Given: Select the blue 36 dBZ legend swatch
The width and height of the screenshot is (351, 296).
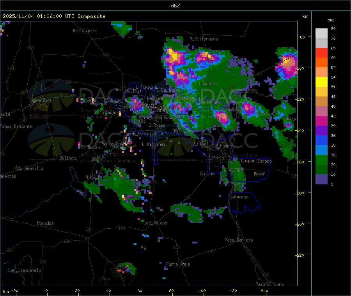Looking at the screenshot, I should coord(321,140).
